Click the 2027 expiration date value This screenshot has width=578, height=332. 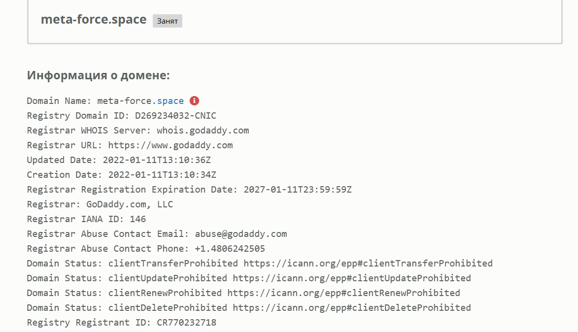298,190
